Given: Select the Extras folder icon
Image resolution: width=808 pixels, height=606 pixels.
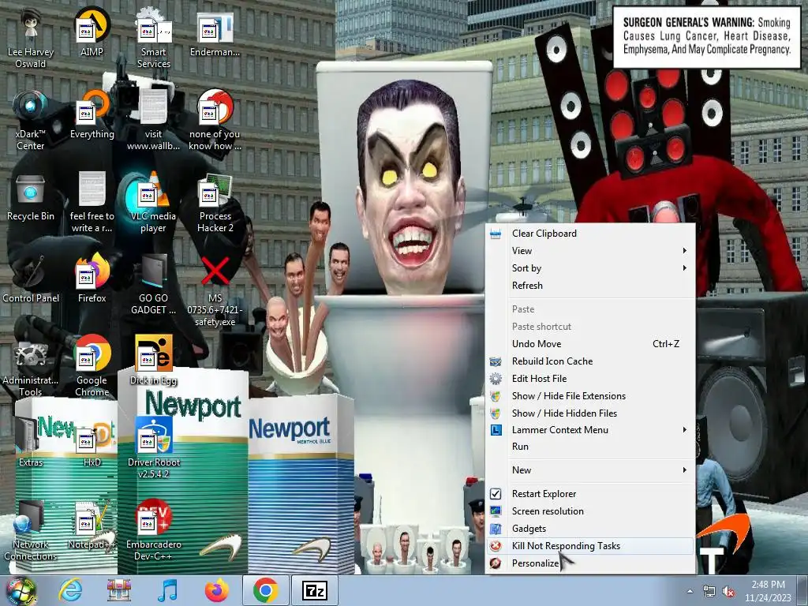Looking at the screenshot, I should pyautogui.click(x=31, y=442).
